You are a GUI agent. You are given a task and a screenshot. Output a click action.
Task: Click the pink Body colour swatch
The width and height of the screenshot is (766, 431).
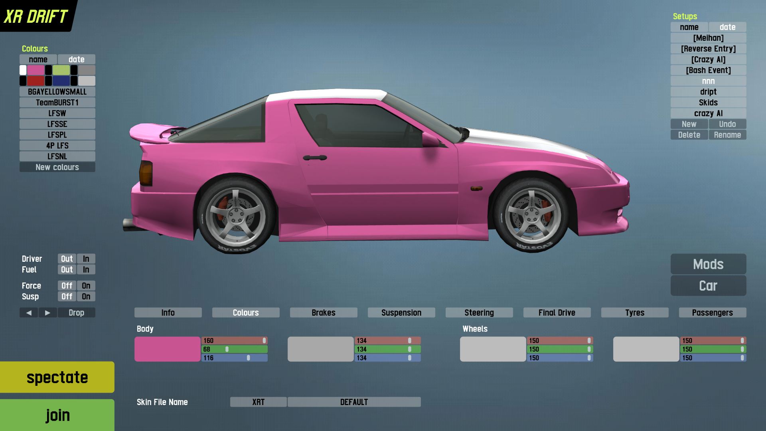[167, 349]
